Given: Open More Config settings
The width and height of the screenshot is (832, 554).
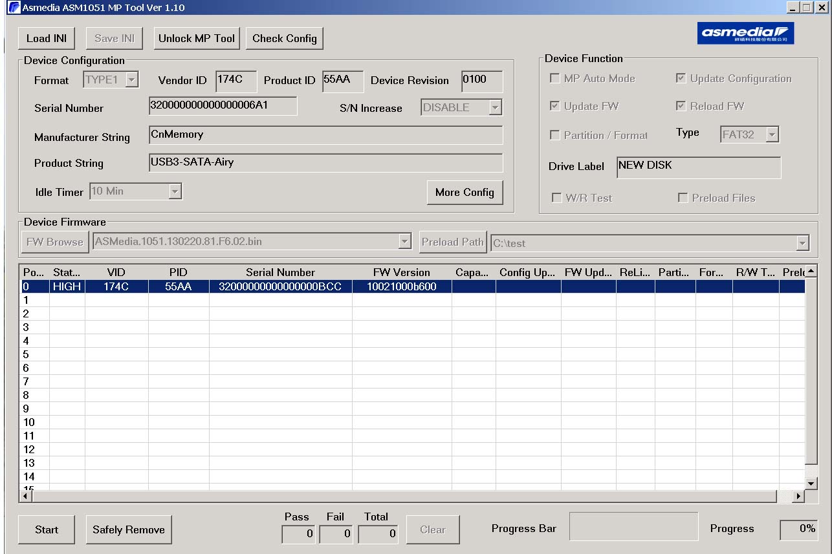Looking at the screenshot, I should pos(465,192).
